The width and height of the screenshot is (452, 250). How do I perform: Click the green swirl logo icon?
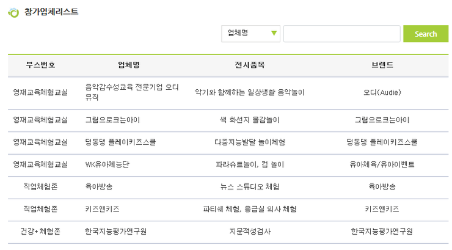[x=13, y=12]
